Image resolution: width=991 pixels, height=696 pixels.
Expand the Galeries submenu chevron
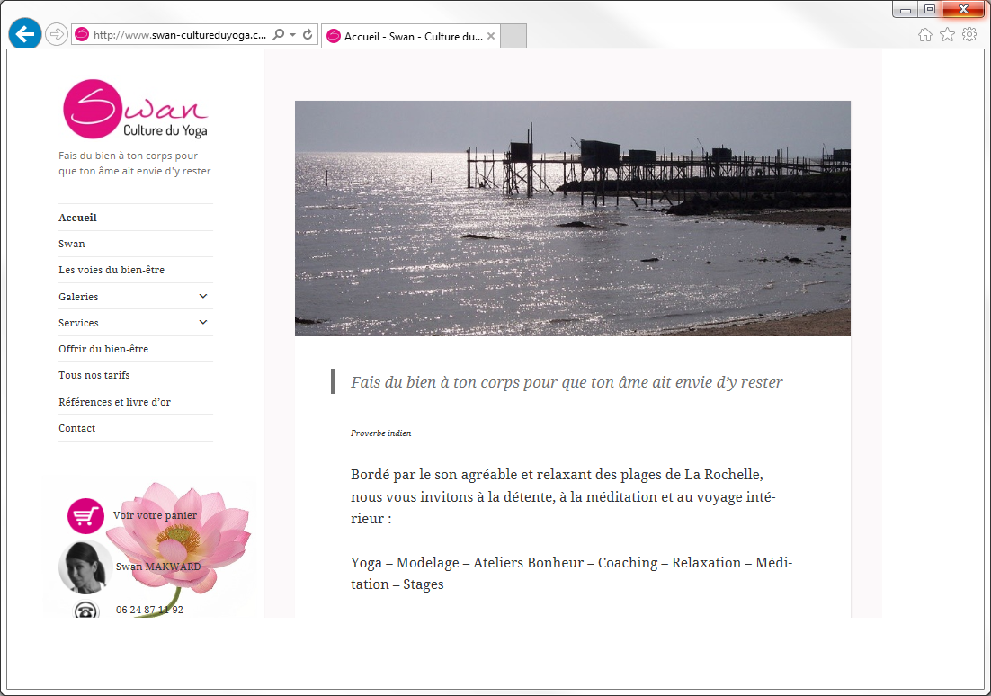click(203, 296)
